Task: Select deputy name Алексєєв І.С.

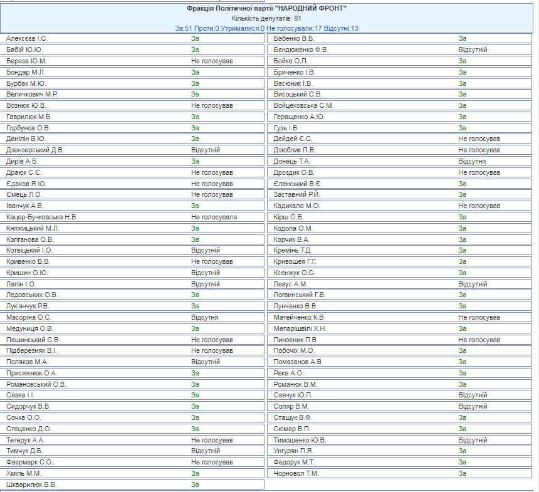Action: click(27, 39)
